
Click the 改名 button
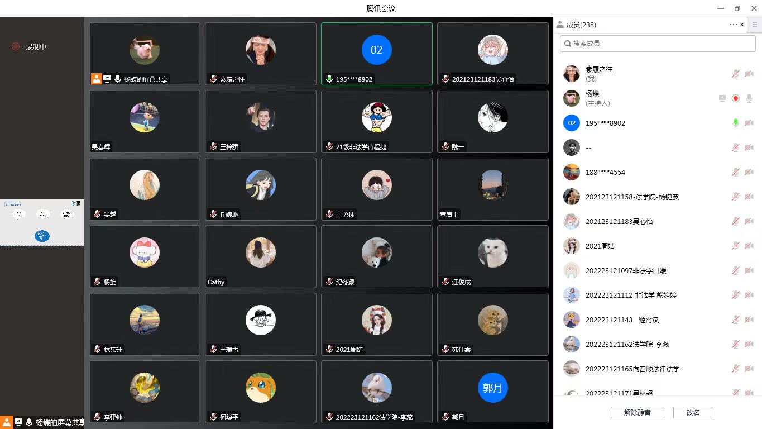(x=693, y=413)
